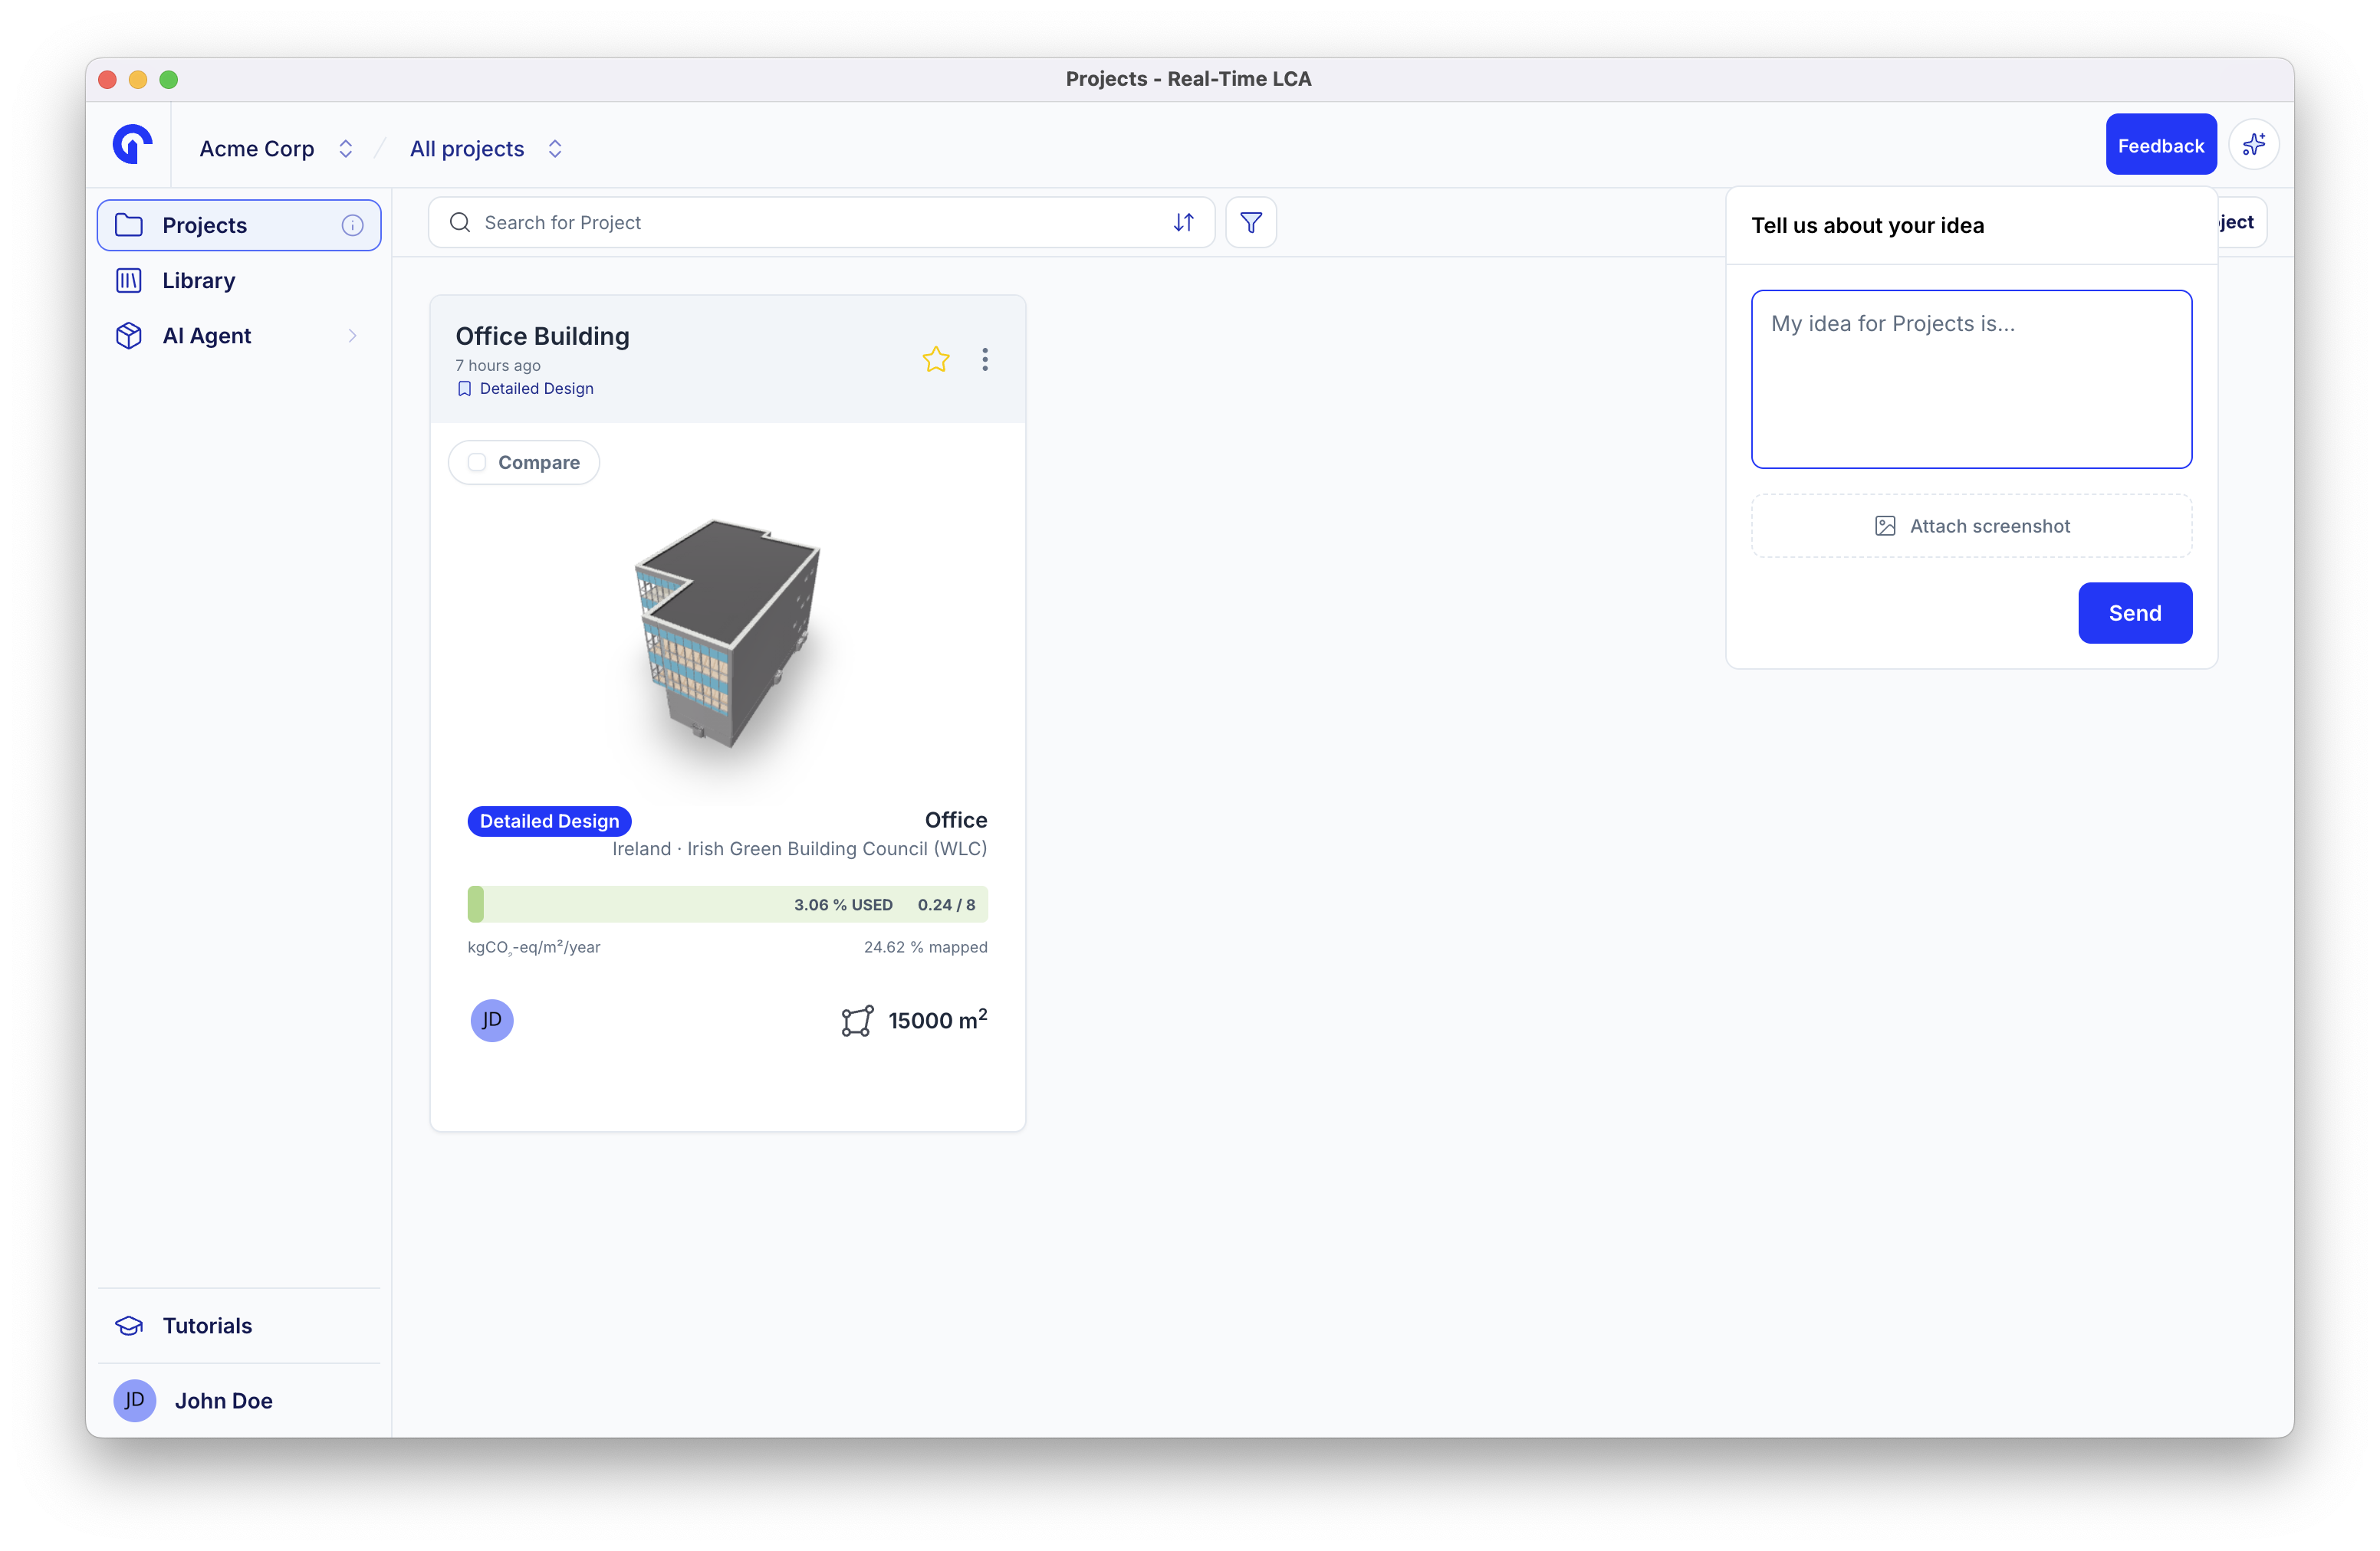Click the blue Detailed Design badge

[549, 821]
